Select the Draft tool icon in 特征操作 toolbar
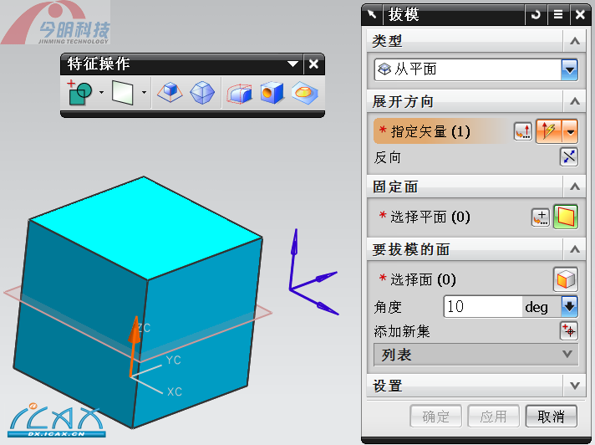The height and width of the screenshot is (445, 595). tap(170, 92)
